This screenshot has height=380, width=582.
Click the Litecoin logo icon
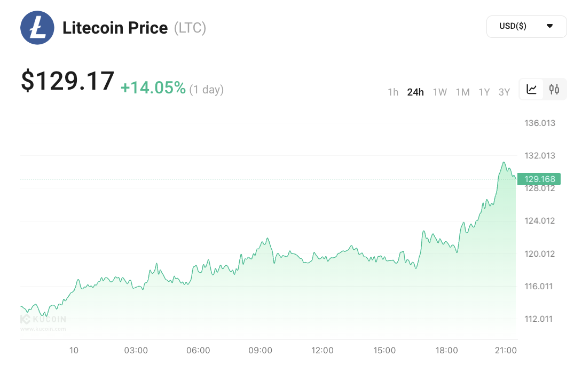pyautogui.click(x=37, y=27)
